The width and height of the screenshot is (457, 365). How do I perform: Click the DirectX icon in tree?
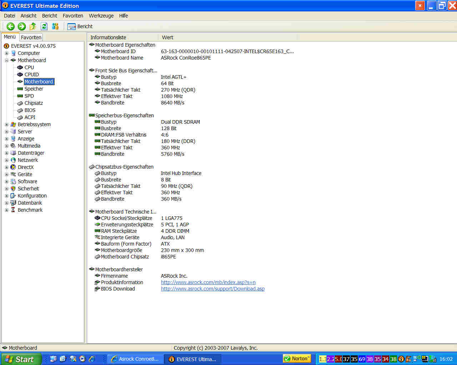point(13,167)
